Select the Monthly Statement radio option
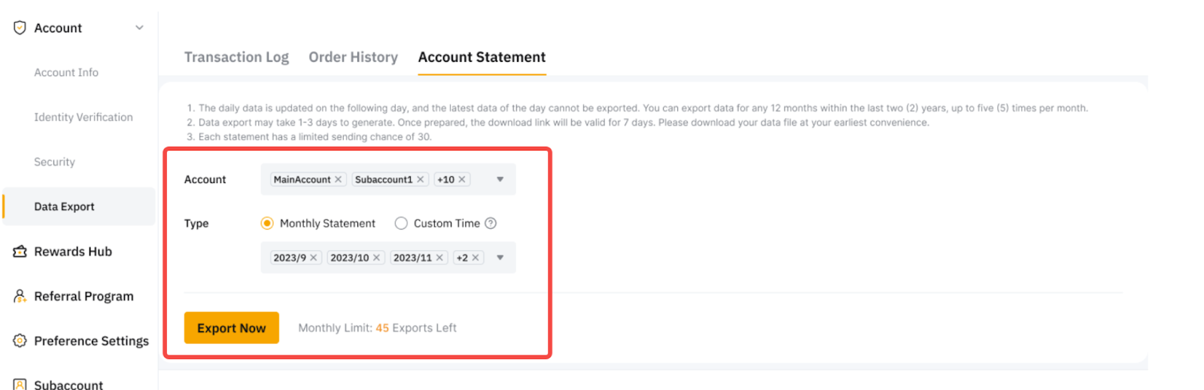The width and height of the screenshot is (1204, 390). [x=267, y=224]
